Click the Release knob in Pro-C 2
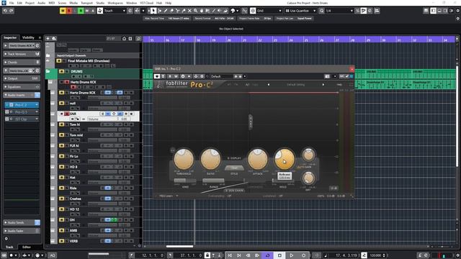The width and height of the screenshot is (461, 259). click(285, 159)
